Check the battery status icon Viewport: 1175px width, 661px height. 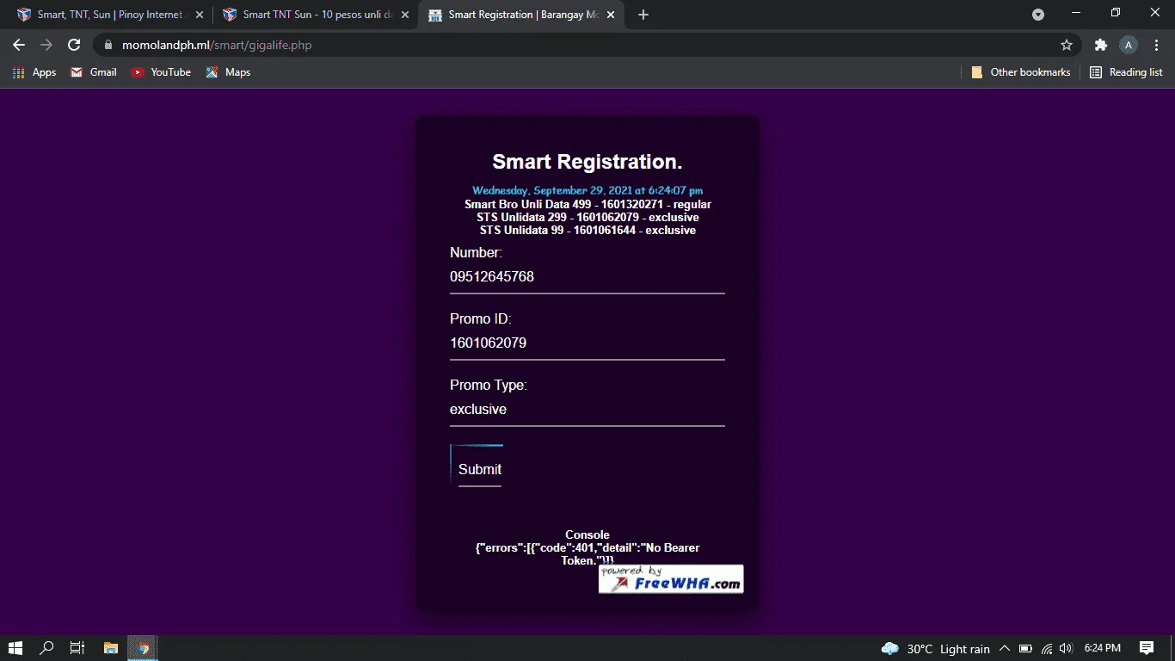tap(1025, 648)
